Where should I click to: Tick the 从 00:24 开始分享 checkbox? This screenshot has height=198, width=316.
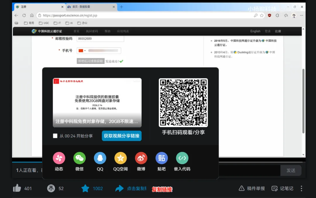[x=55, y=136]
